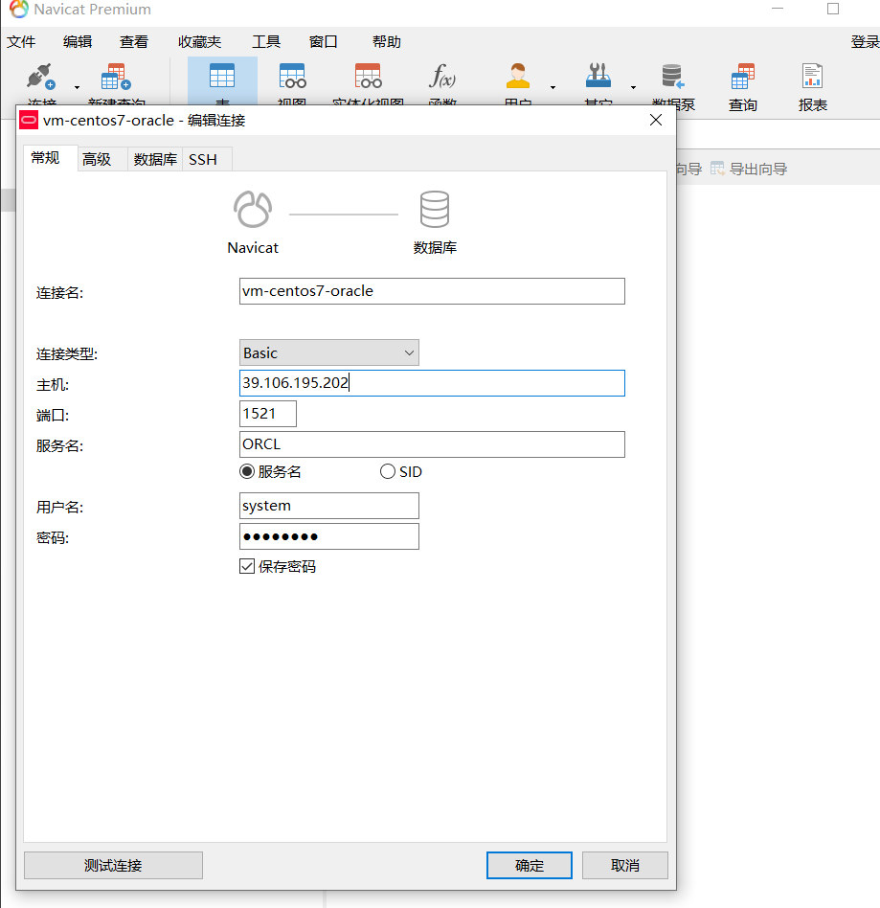Switch to the 常规 tab
The image size is (880, 908).
pyautogui.click(x=51, y=157)
